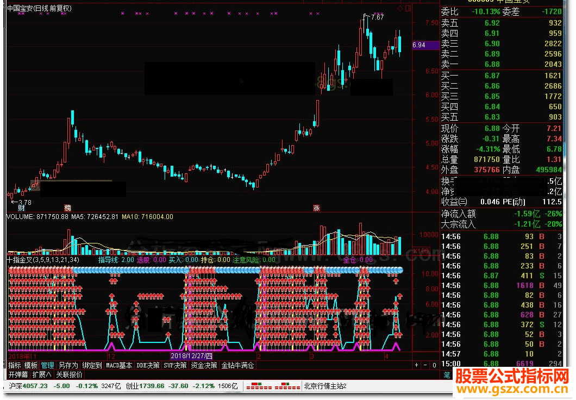
Task: Click the 大宗流入 -1.21亿 row
Action: (502, 224)
